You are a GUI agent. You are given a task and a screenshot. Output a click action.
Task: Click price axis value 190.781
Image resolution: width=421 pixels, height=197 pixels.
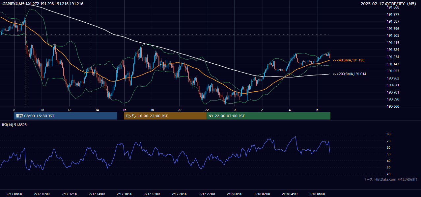coord(393,92)
